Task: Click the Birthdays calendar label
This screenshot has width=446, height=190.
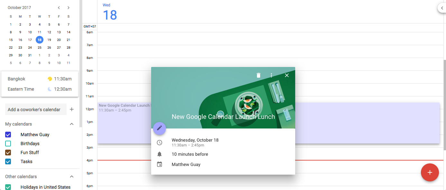Action: 30,144
